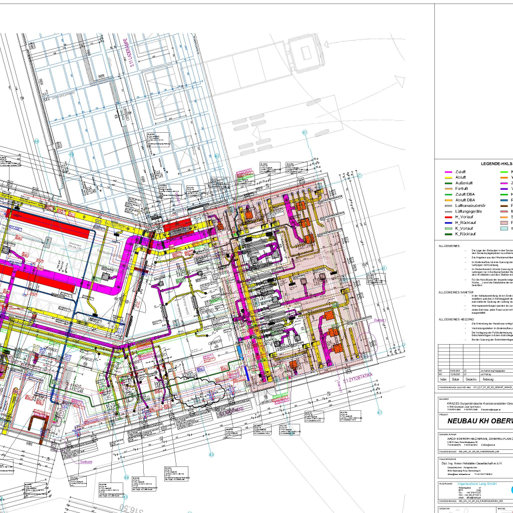
Task: Click the yellow Abluft legend swatch
Action: pos(448,177)
